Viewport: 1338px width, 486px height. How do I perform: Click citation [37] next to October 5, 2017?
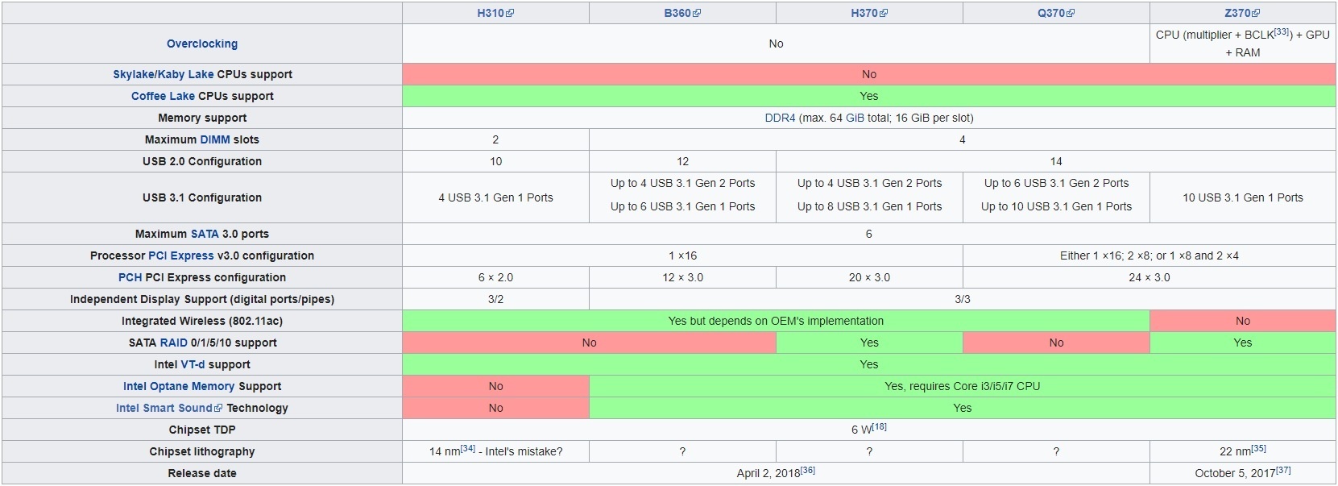point(1283,470)
